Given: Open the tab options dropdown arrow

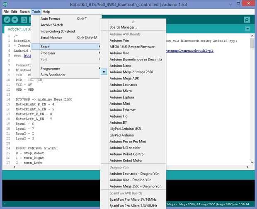Looking at the screenshot, I should click(247, 29).
